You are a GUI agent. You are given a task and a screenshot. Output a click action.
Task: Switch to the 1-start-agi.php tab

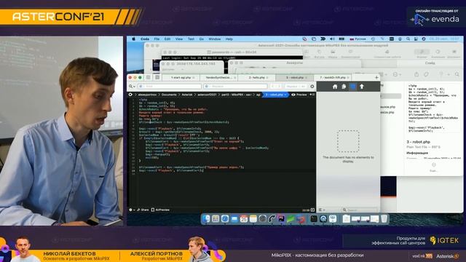pyautogui.click(x=181, y=78)
